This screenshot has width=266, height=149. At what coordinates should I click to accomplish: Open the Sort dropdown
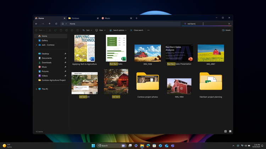(x=87, y=30)
